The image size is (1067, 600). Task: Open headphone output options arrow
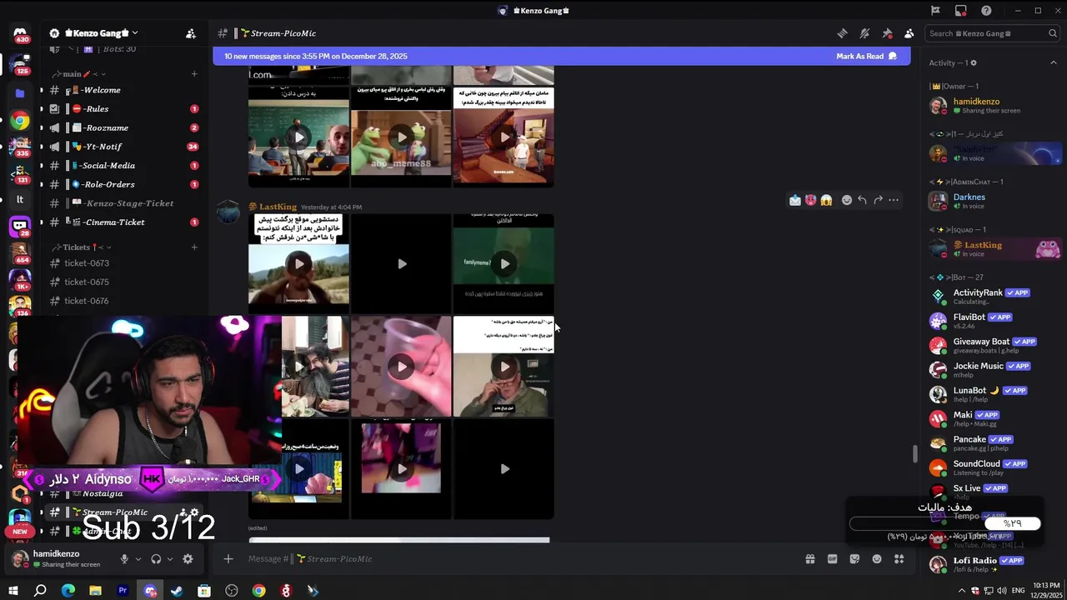tap(170, 559)
